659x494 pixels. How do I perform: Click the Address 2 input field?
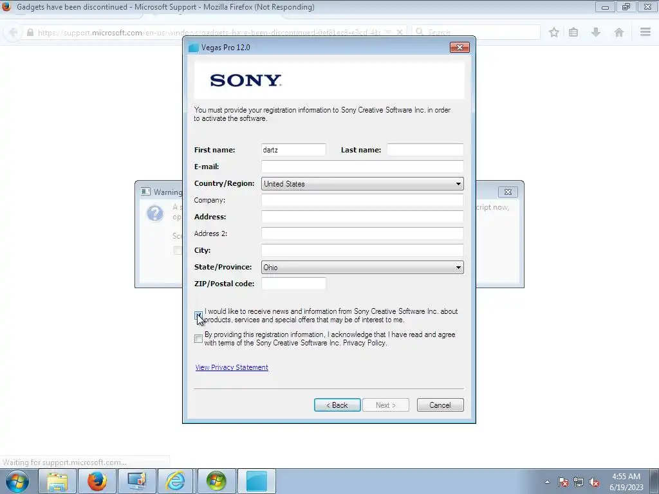coord(362,233)
